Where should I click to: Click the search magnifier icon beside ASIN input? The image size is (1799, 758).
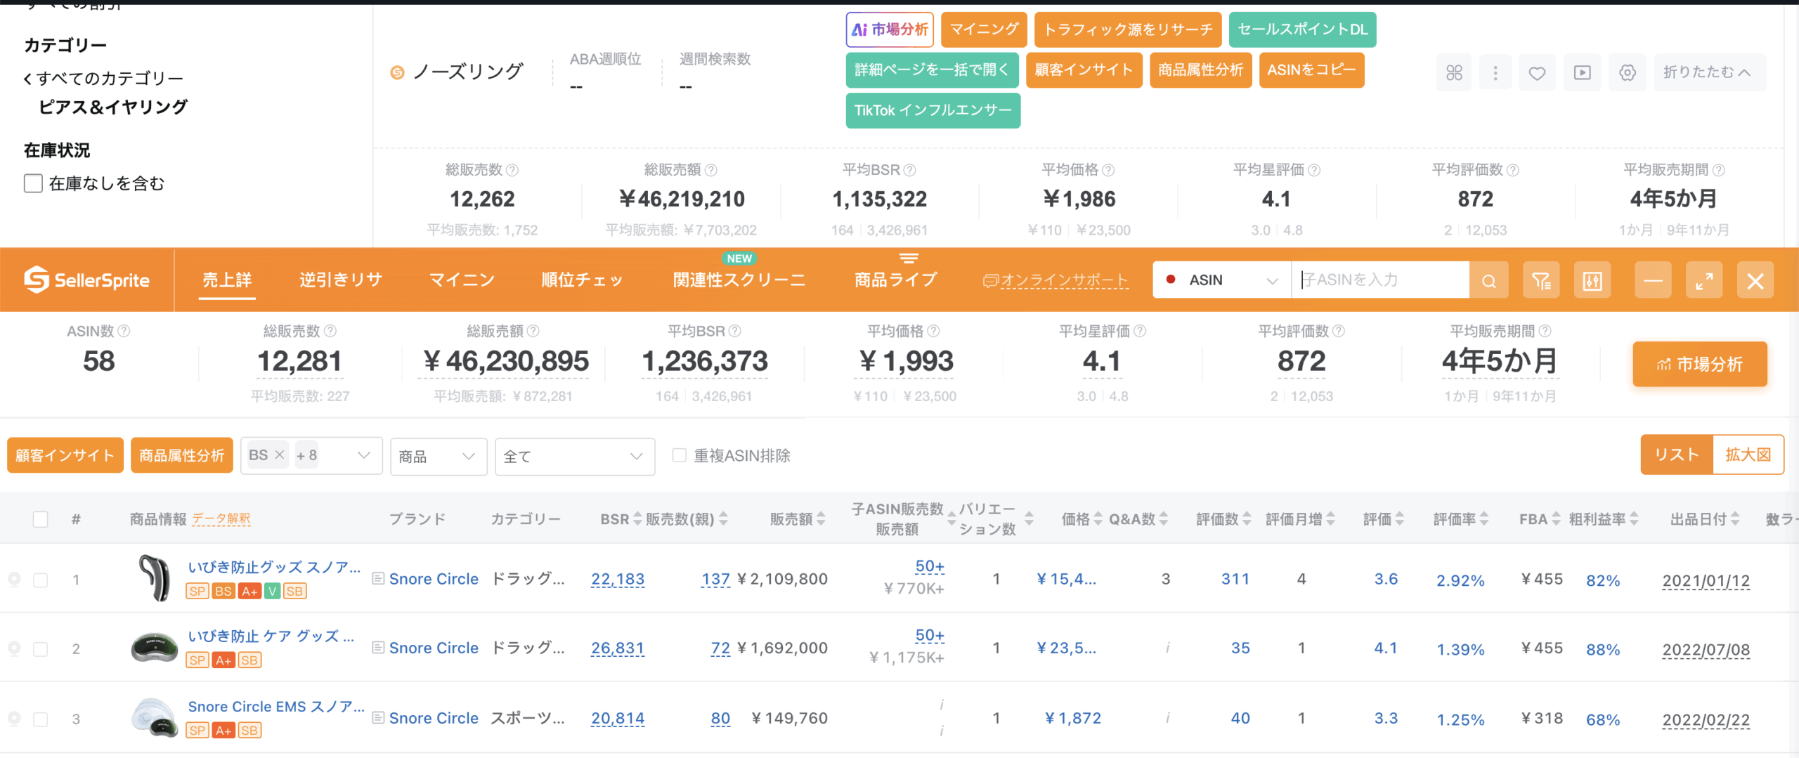point(1488,281)
